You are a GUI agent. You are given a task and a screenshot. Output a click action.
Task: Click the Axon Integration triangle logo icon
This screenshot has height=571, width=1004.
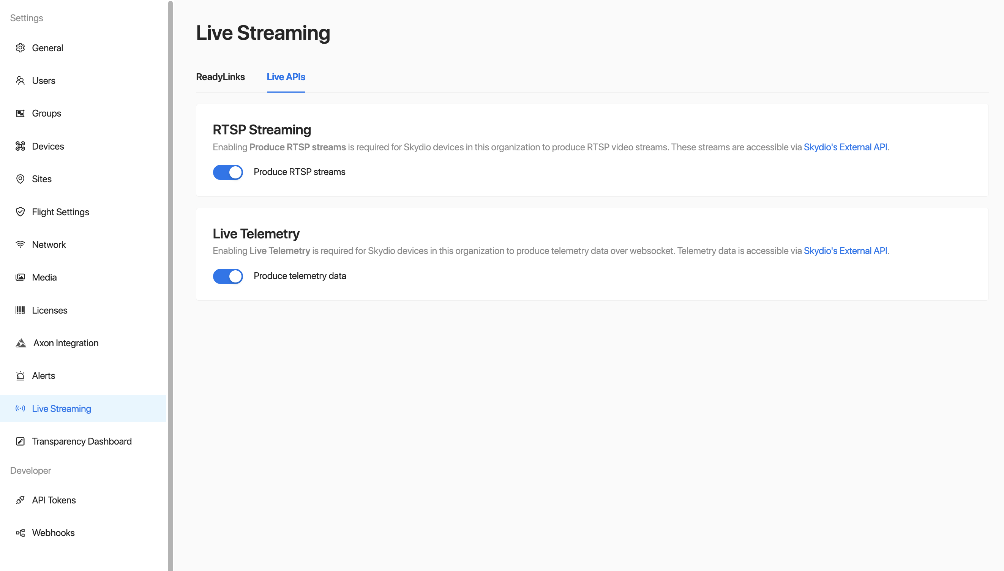pos(21,343)
